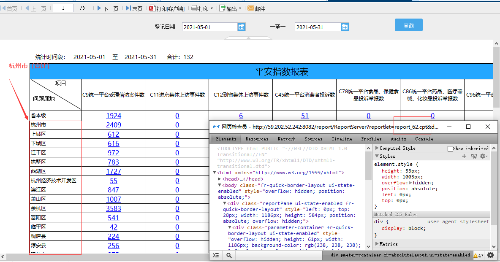
Task: Expand the Computed Style section
Action: [x=377, y=148]
